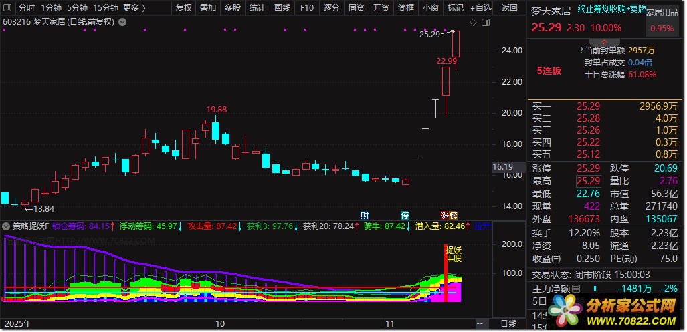This screenshot has width=687, height=332.
Task: Click the 2025年 timeline label
Action: [17, 324]
